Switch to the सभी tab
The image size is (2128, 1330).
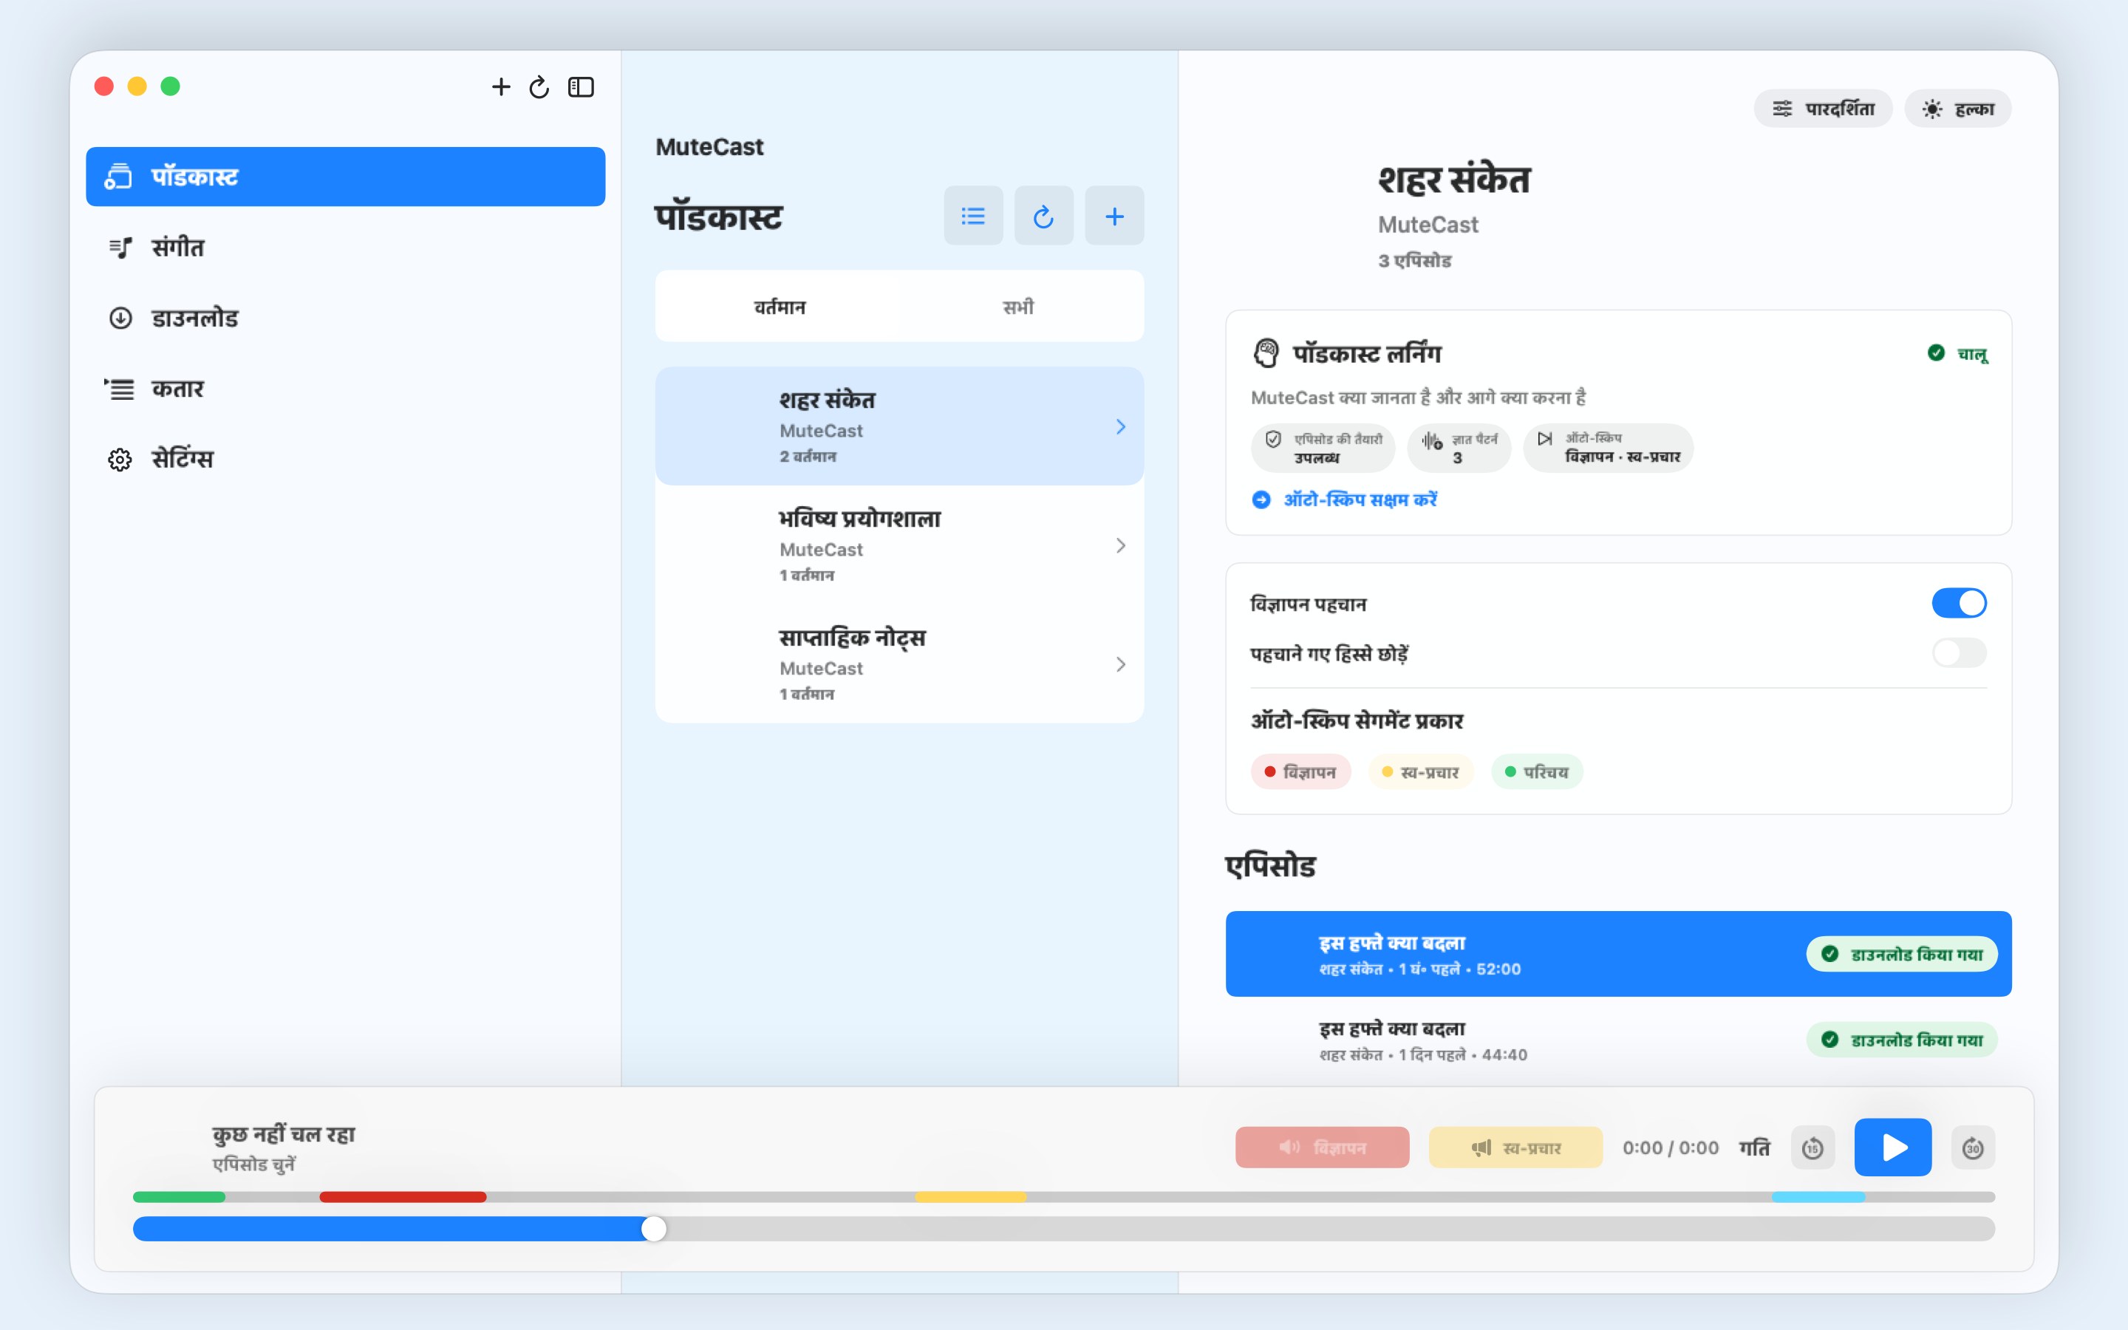tap(1018, 306)
